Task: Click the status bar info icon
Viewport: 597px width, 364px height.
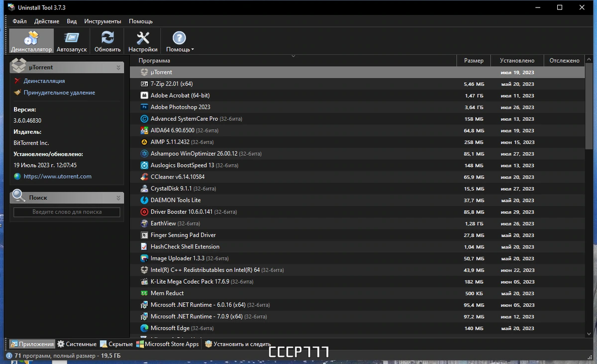Action: click(x=9, y=356)
